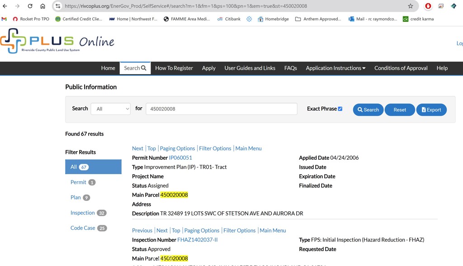Filter results by Inspection
Viewport: 463px width, 266px height.
coord(82,213)
